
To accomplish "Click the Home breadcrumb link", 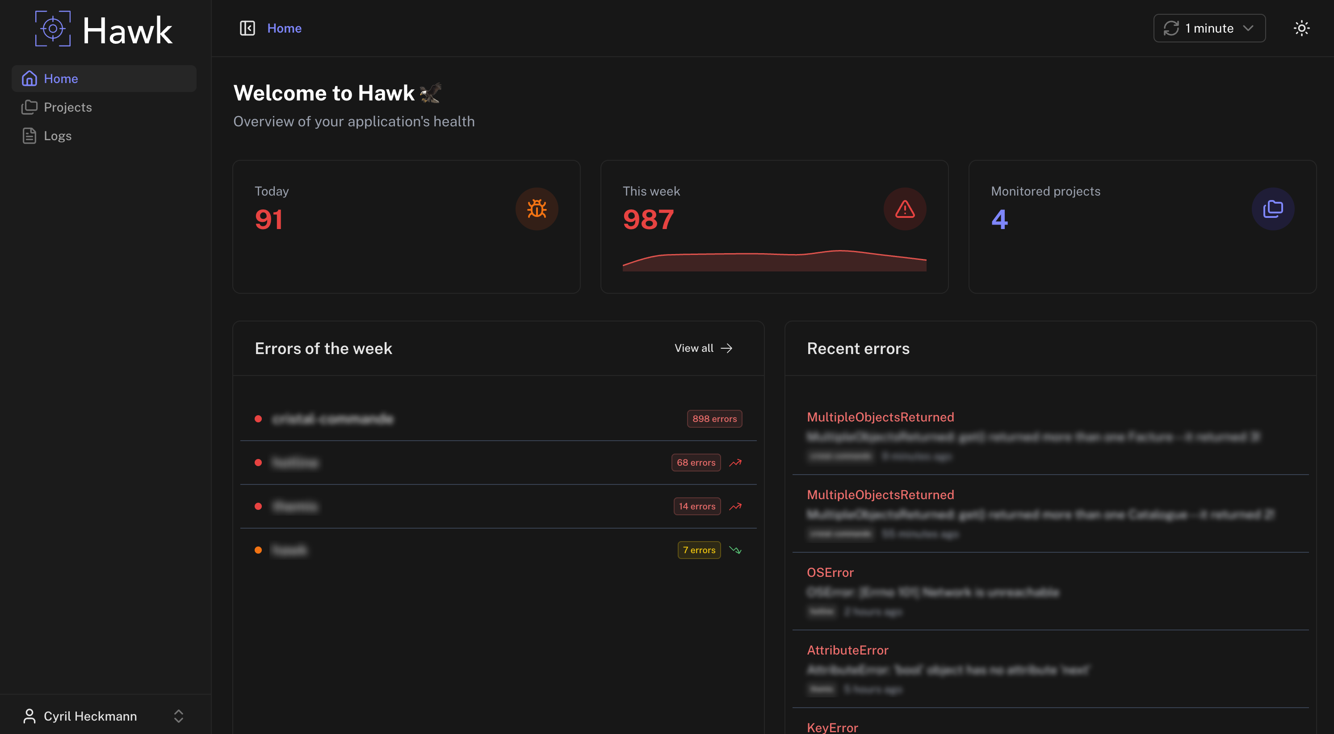I will click(284, 29).
